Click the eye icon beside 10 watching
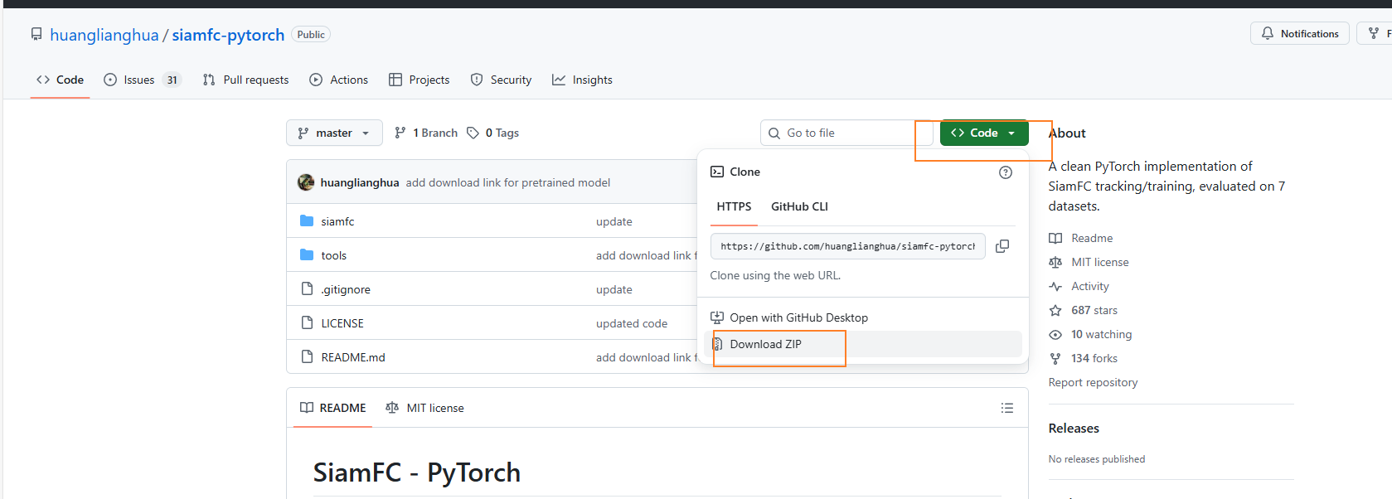1392x499 pixels. coord(1055,334)
